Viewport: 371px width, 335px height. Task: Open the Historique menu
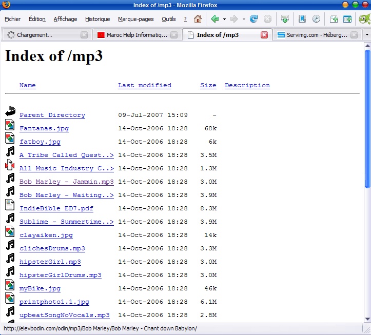click(97, 19)
